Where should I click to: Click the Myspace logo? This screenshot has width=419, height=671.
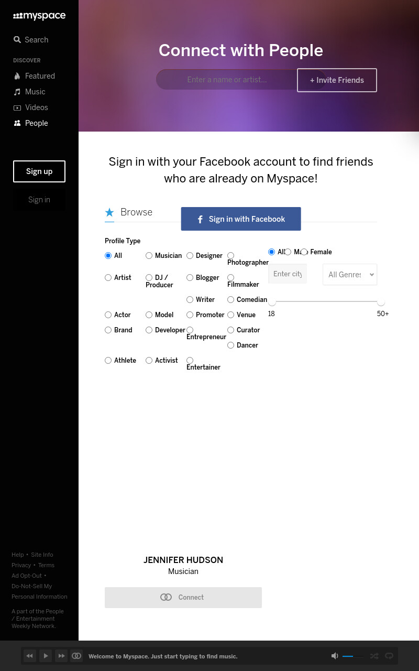pyautogui.click(x=39, y=16)
